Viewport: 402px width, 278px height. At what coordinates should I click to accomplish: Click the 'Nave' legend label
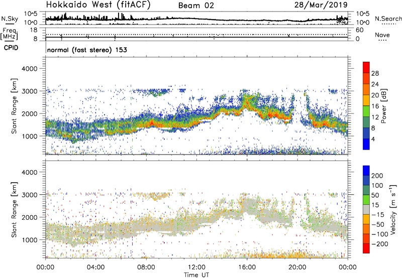[382, 35]
